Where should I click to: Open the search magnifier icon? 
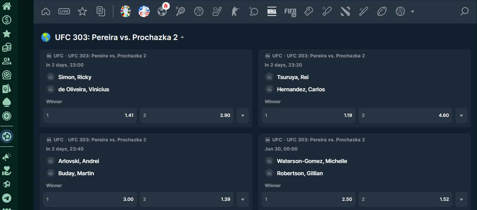464,12
